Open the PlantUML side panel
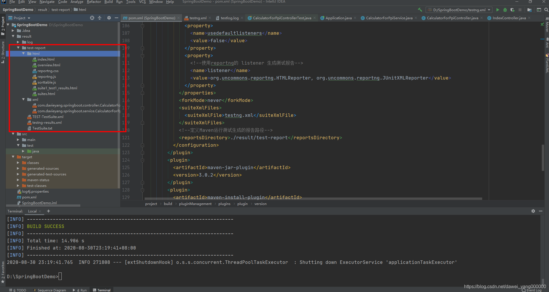Image resolution: width=549 pixels, height=292 pixels. click(x=547, y=64)
